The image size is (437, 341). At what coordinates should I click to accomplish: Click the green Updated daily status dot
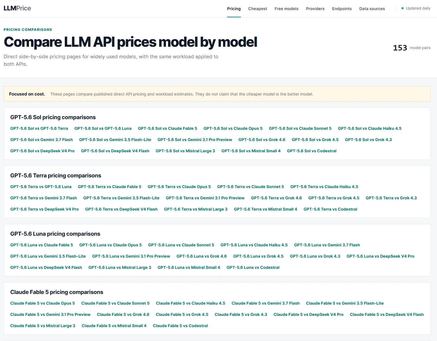pos(402,8)
